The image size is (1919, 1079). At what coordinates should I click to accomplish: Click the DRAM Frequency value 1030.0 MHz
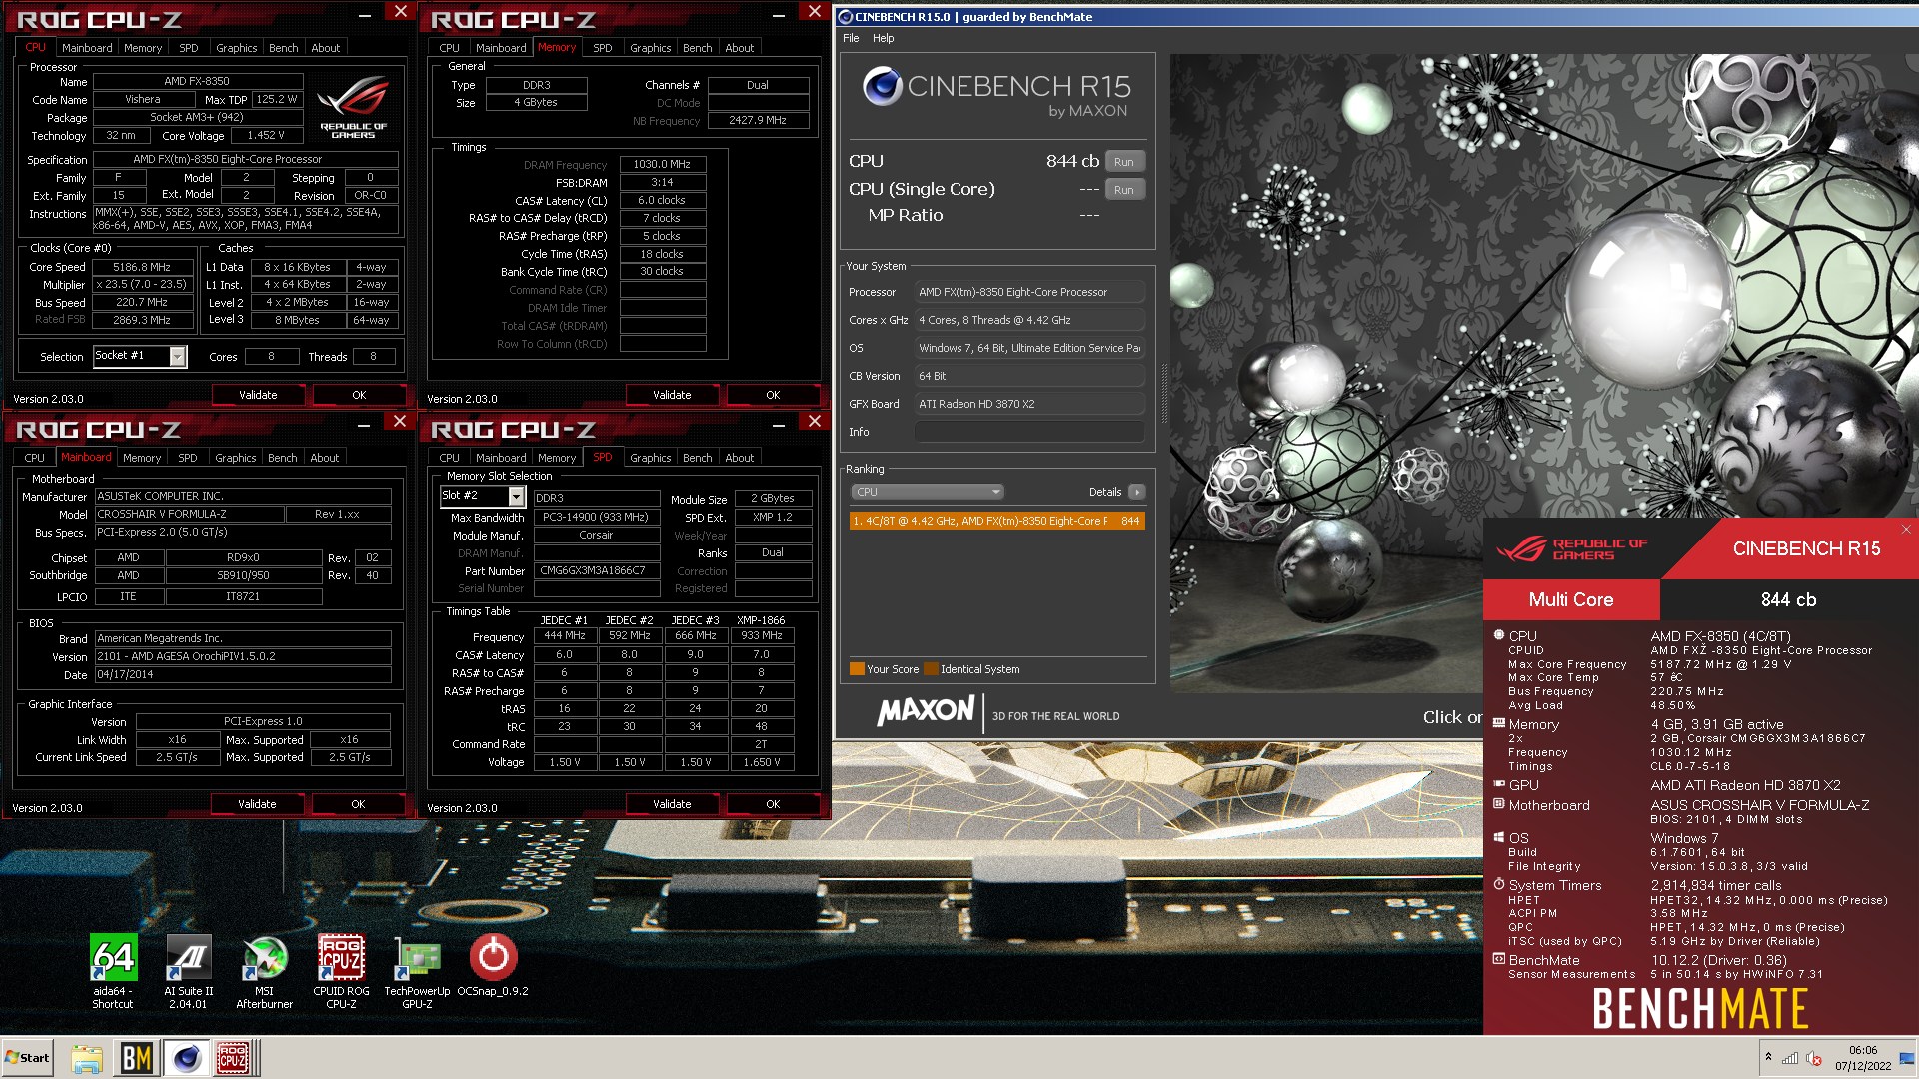point(662,164)
